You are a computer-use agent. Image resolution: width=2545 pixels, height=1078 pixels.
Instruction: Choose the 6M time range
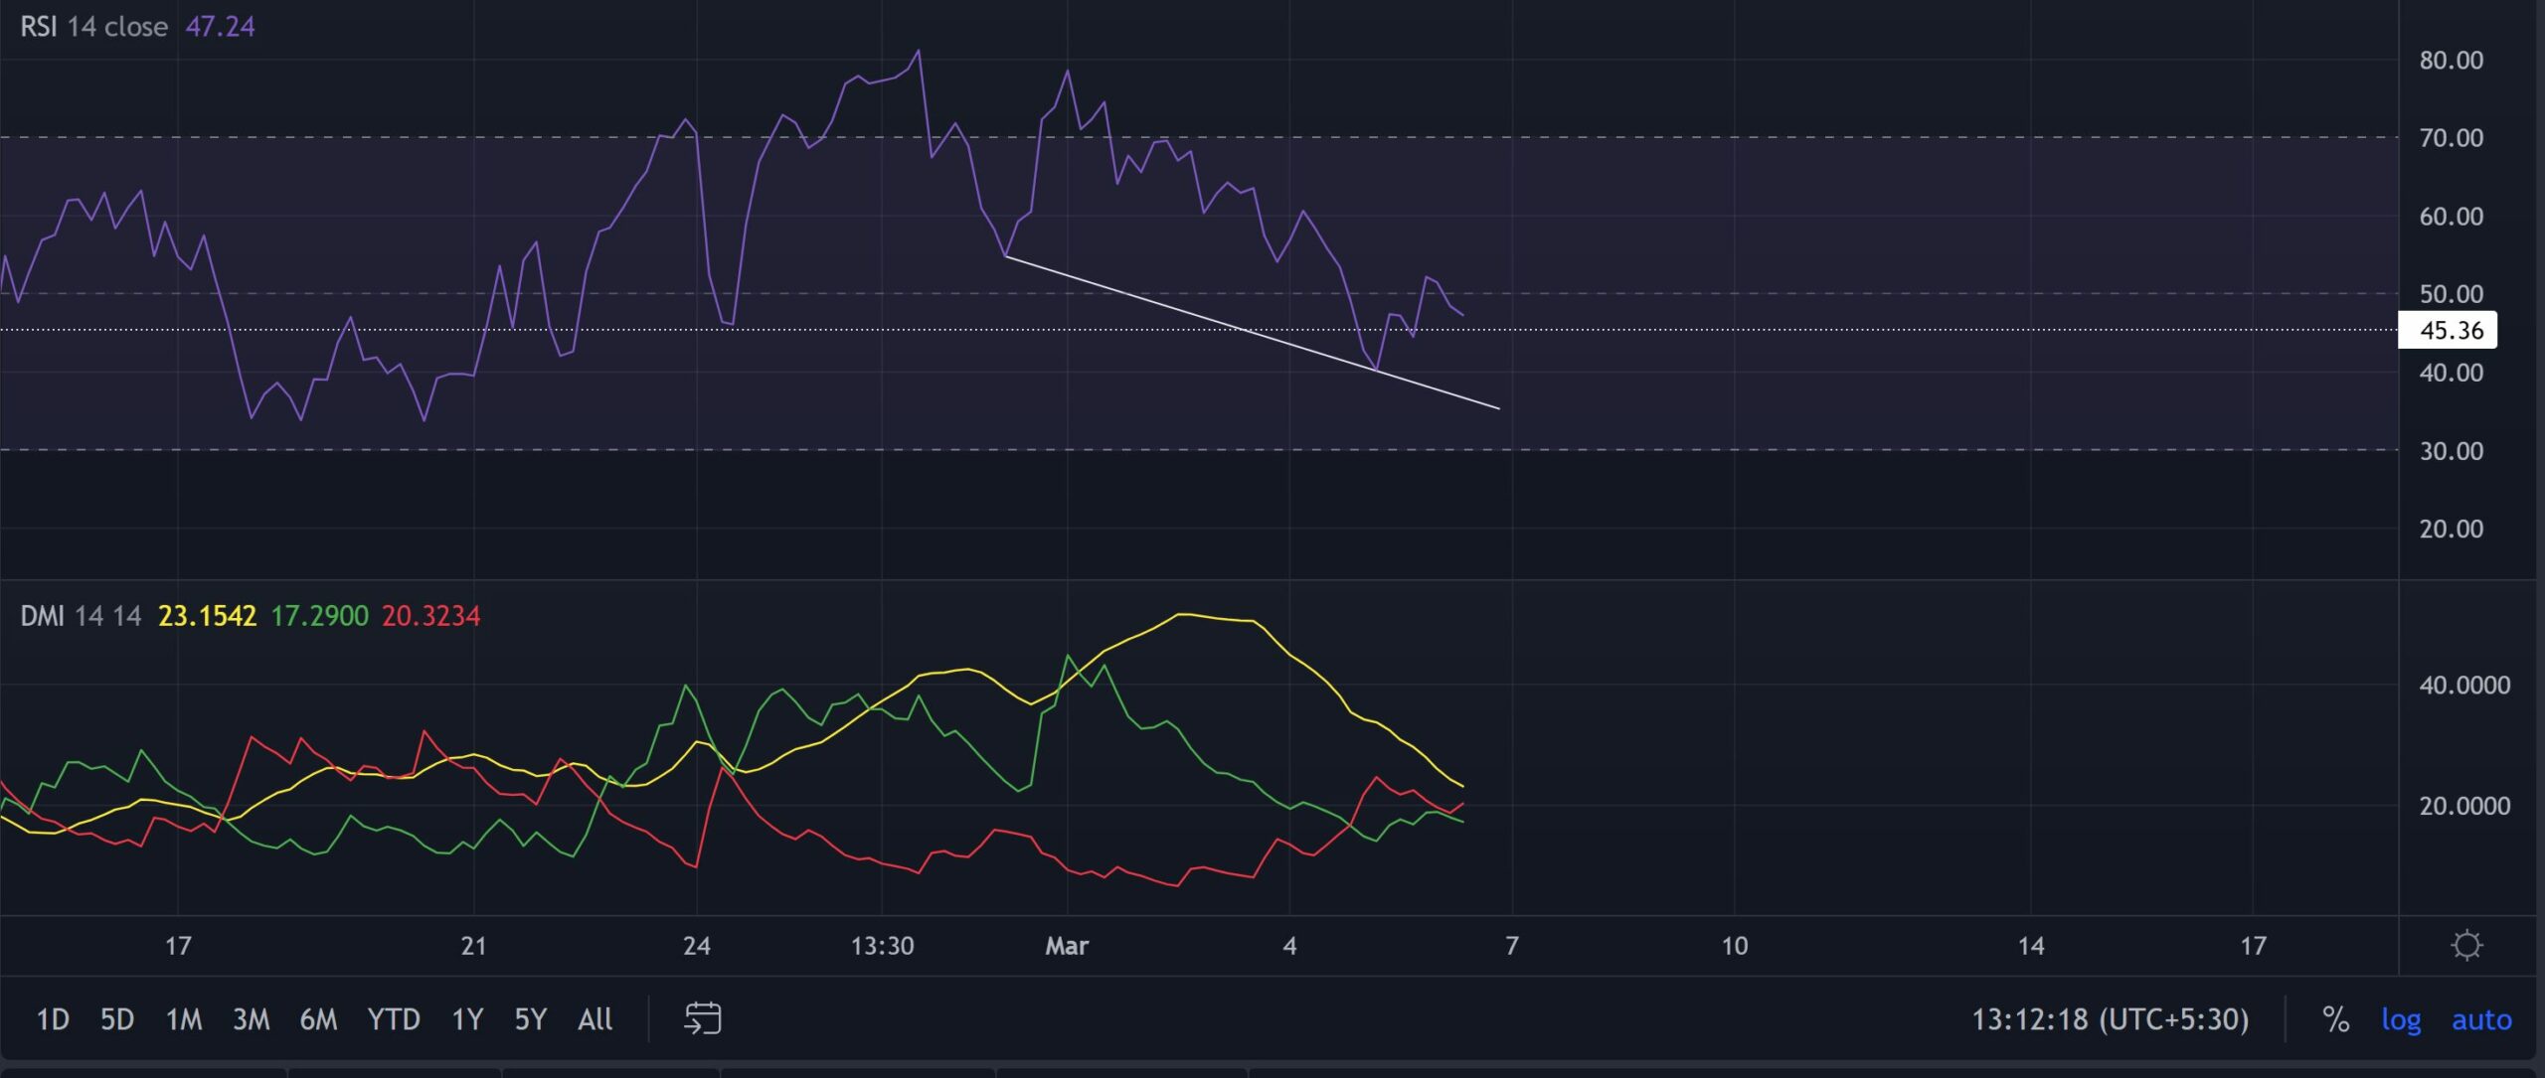(x=318, y=1019)
